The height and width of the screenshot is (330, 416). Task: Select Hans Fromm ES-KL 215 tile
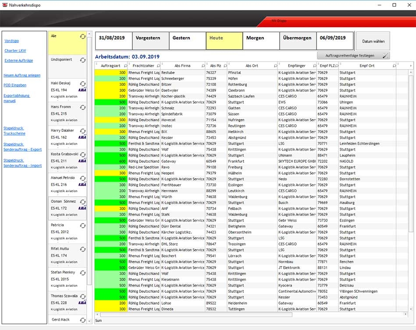click(68, 114)
